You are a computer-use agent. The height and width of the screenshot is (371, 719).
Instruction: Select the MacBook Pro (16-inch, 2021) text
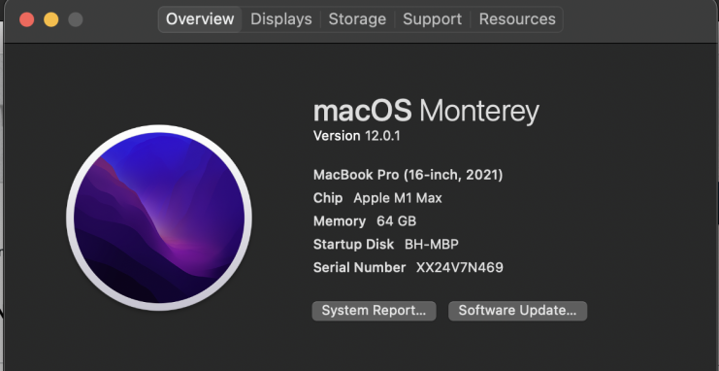point(409,175)
